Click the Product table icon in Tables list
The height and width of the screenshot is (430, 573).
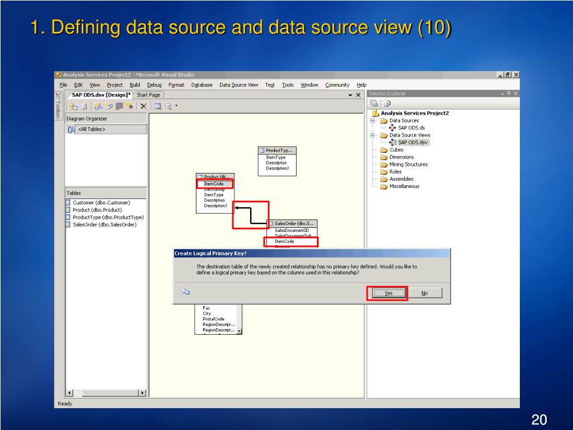68,209
